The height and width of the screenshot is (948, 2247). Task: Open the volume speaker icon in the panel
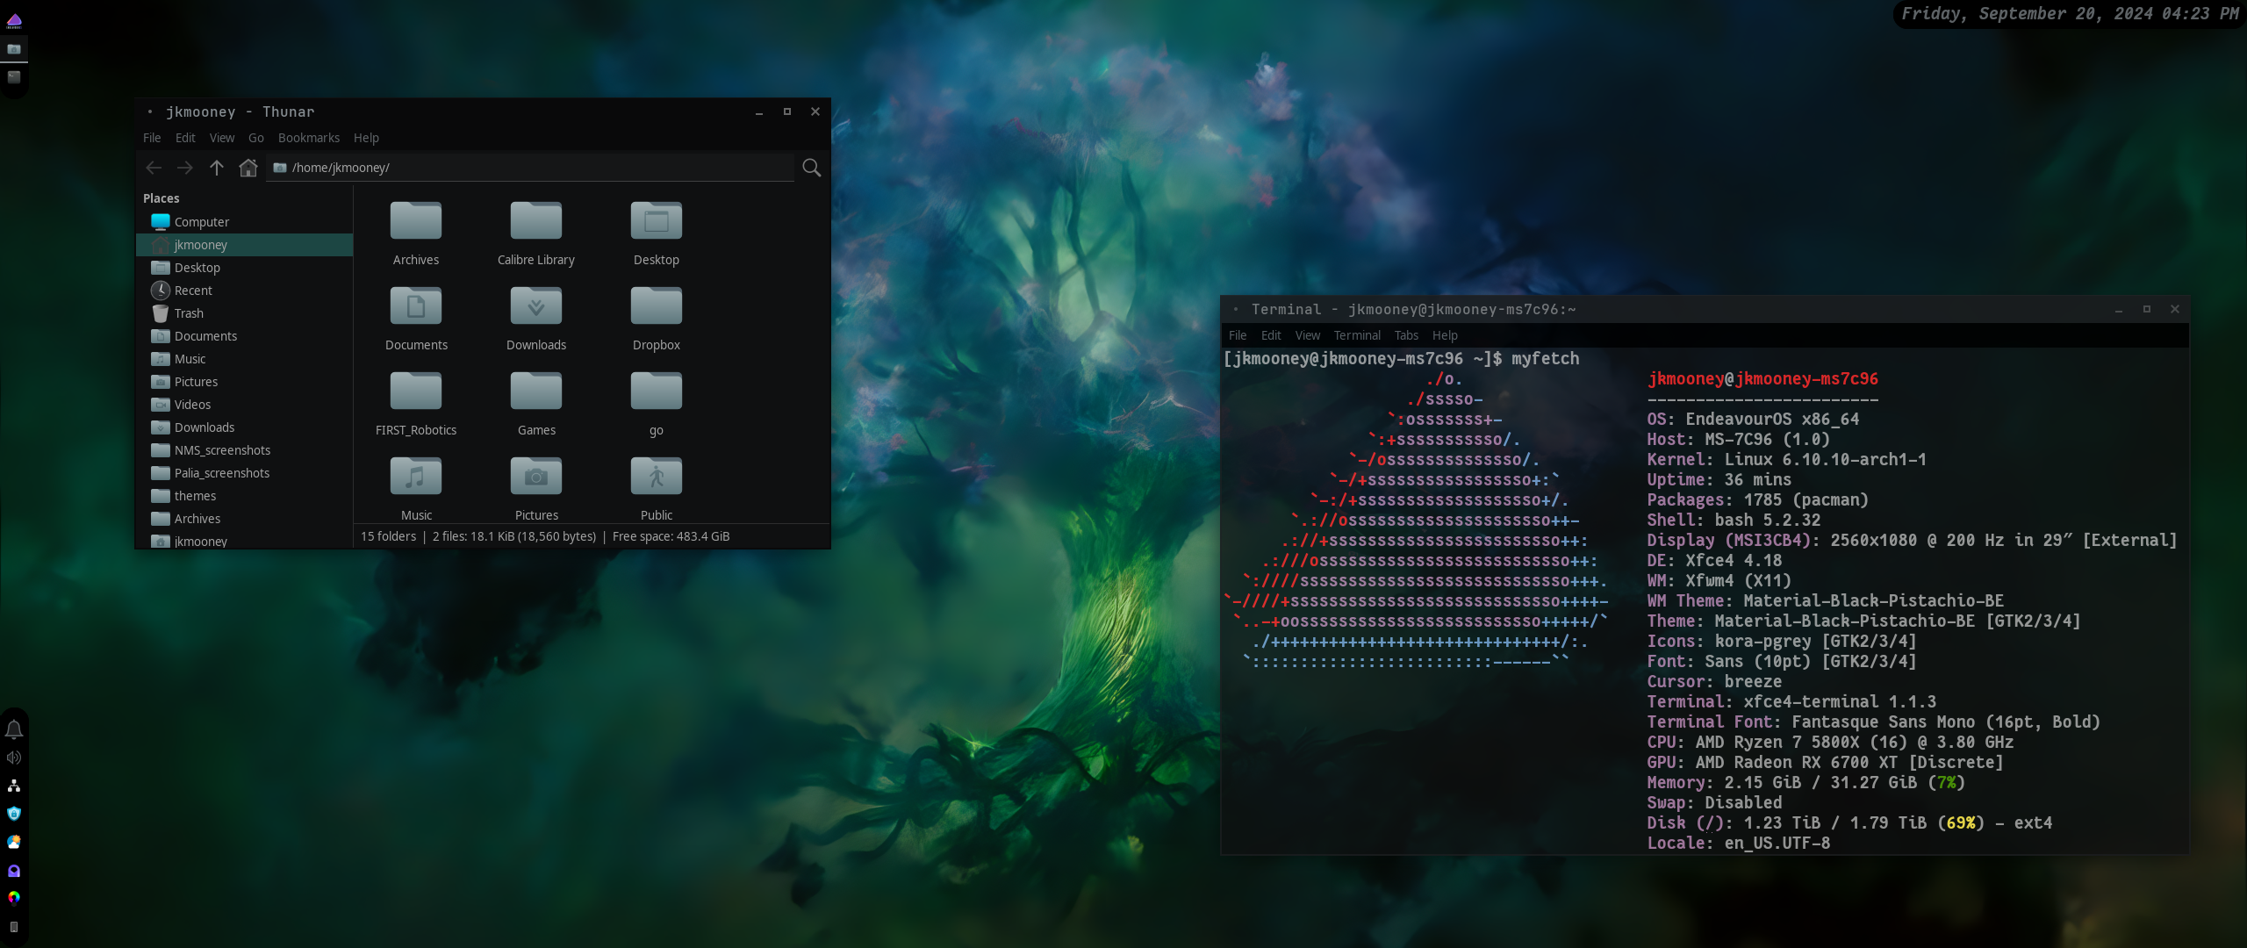click(x=14, y=758)
